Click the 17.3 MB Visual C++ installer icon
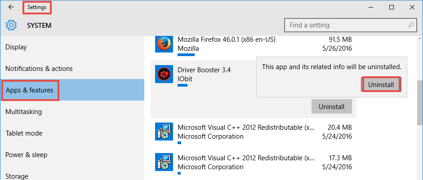This screenshot has width=423, height=180. click(x=164, y=162)
